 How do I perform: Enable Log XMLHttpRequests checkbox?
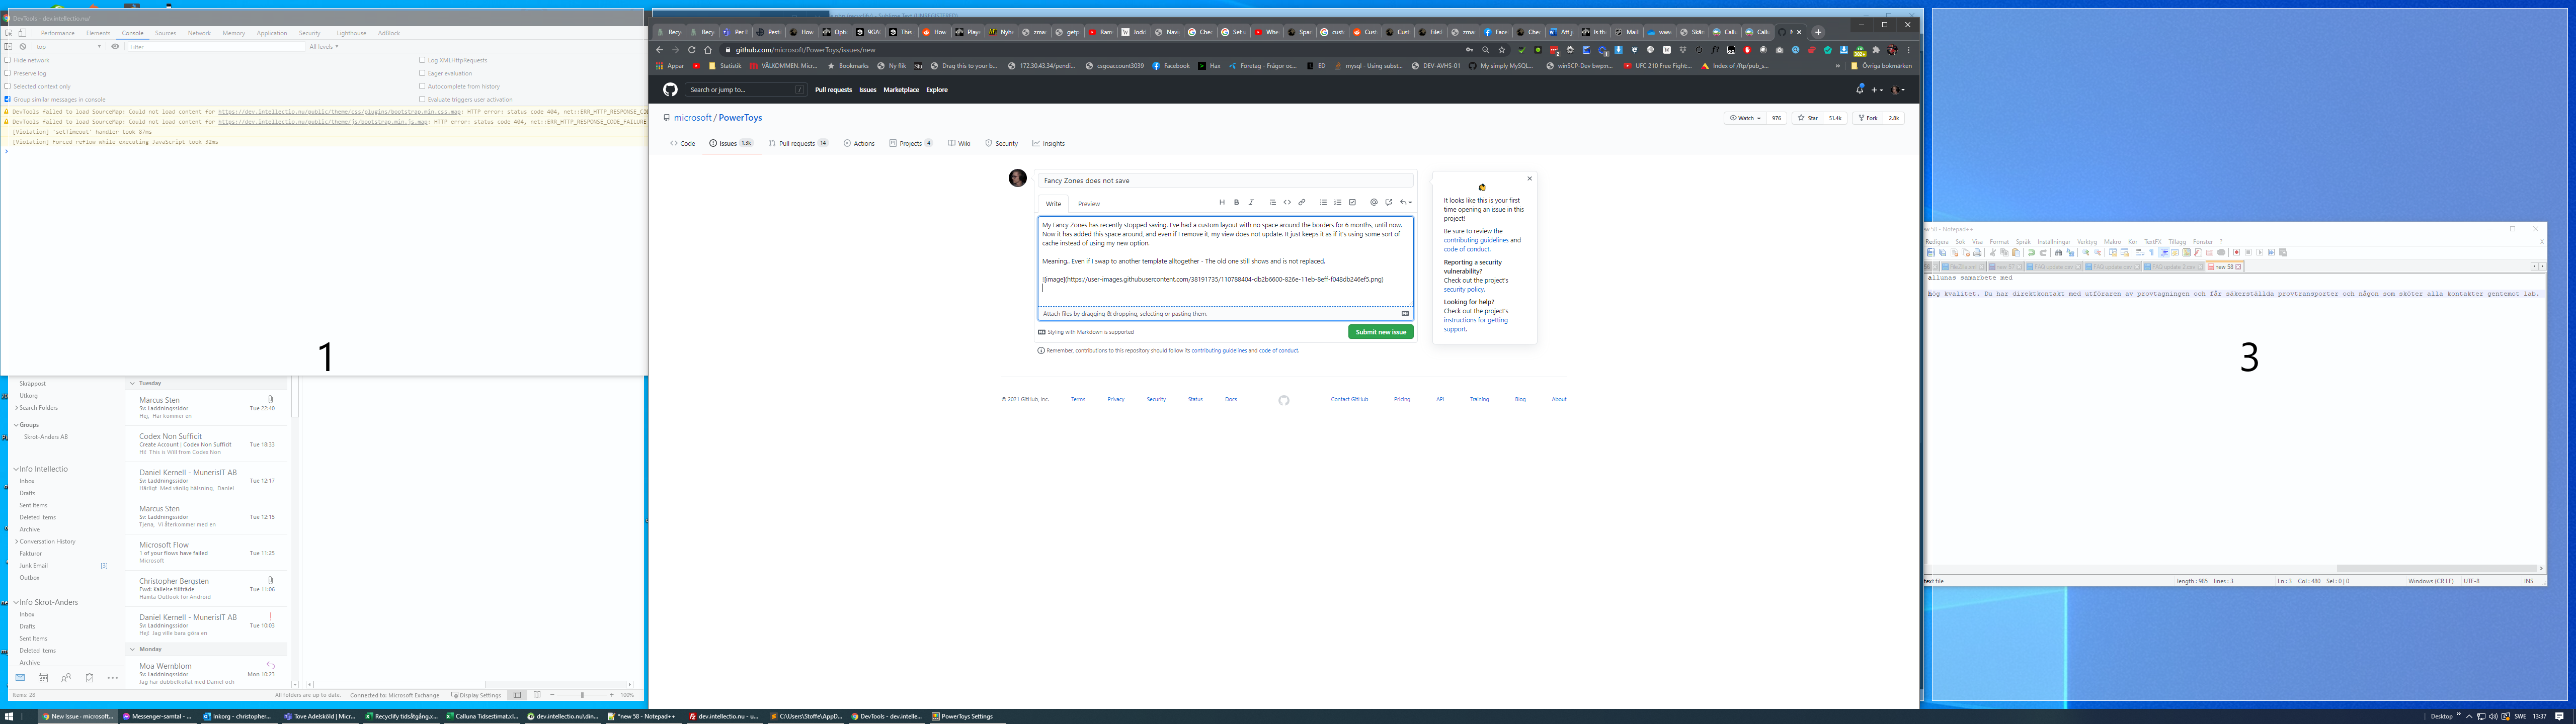[422, 60]
